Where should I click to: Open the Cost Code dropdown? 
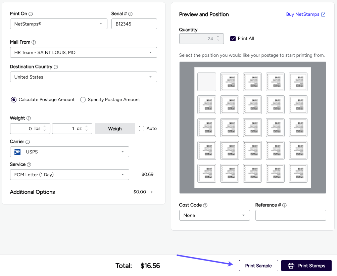pos(214,216)
